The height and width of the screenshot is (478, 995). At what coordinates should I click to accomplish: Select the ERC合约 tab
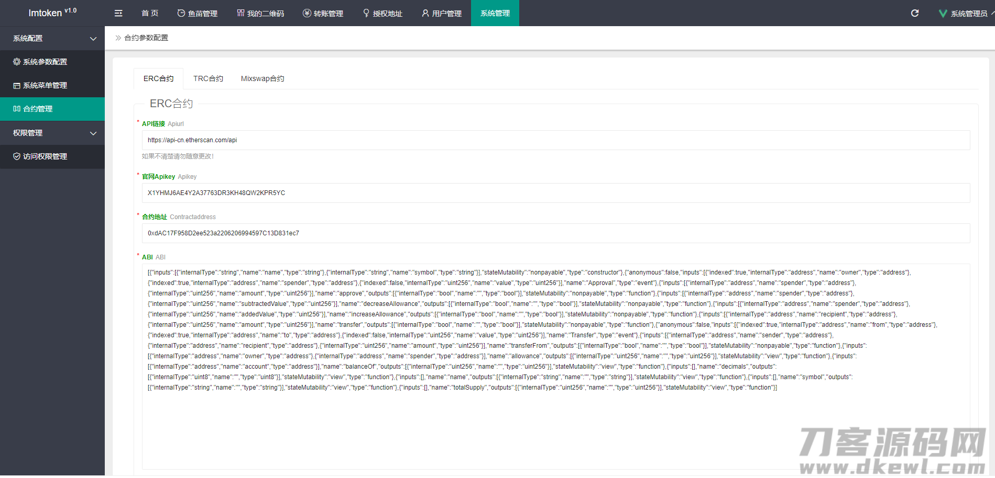coord(158,78)
